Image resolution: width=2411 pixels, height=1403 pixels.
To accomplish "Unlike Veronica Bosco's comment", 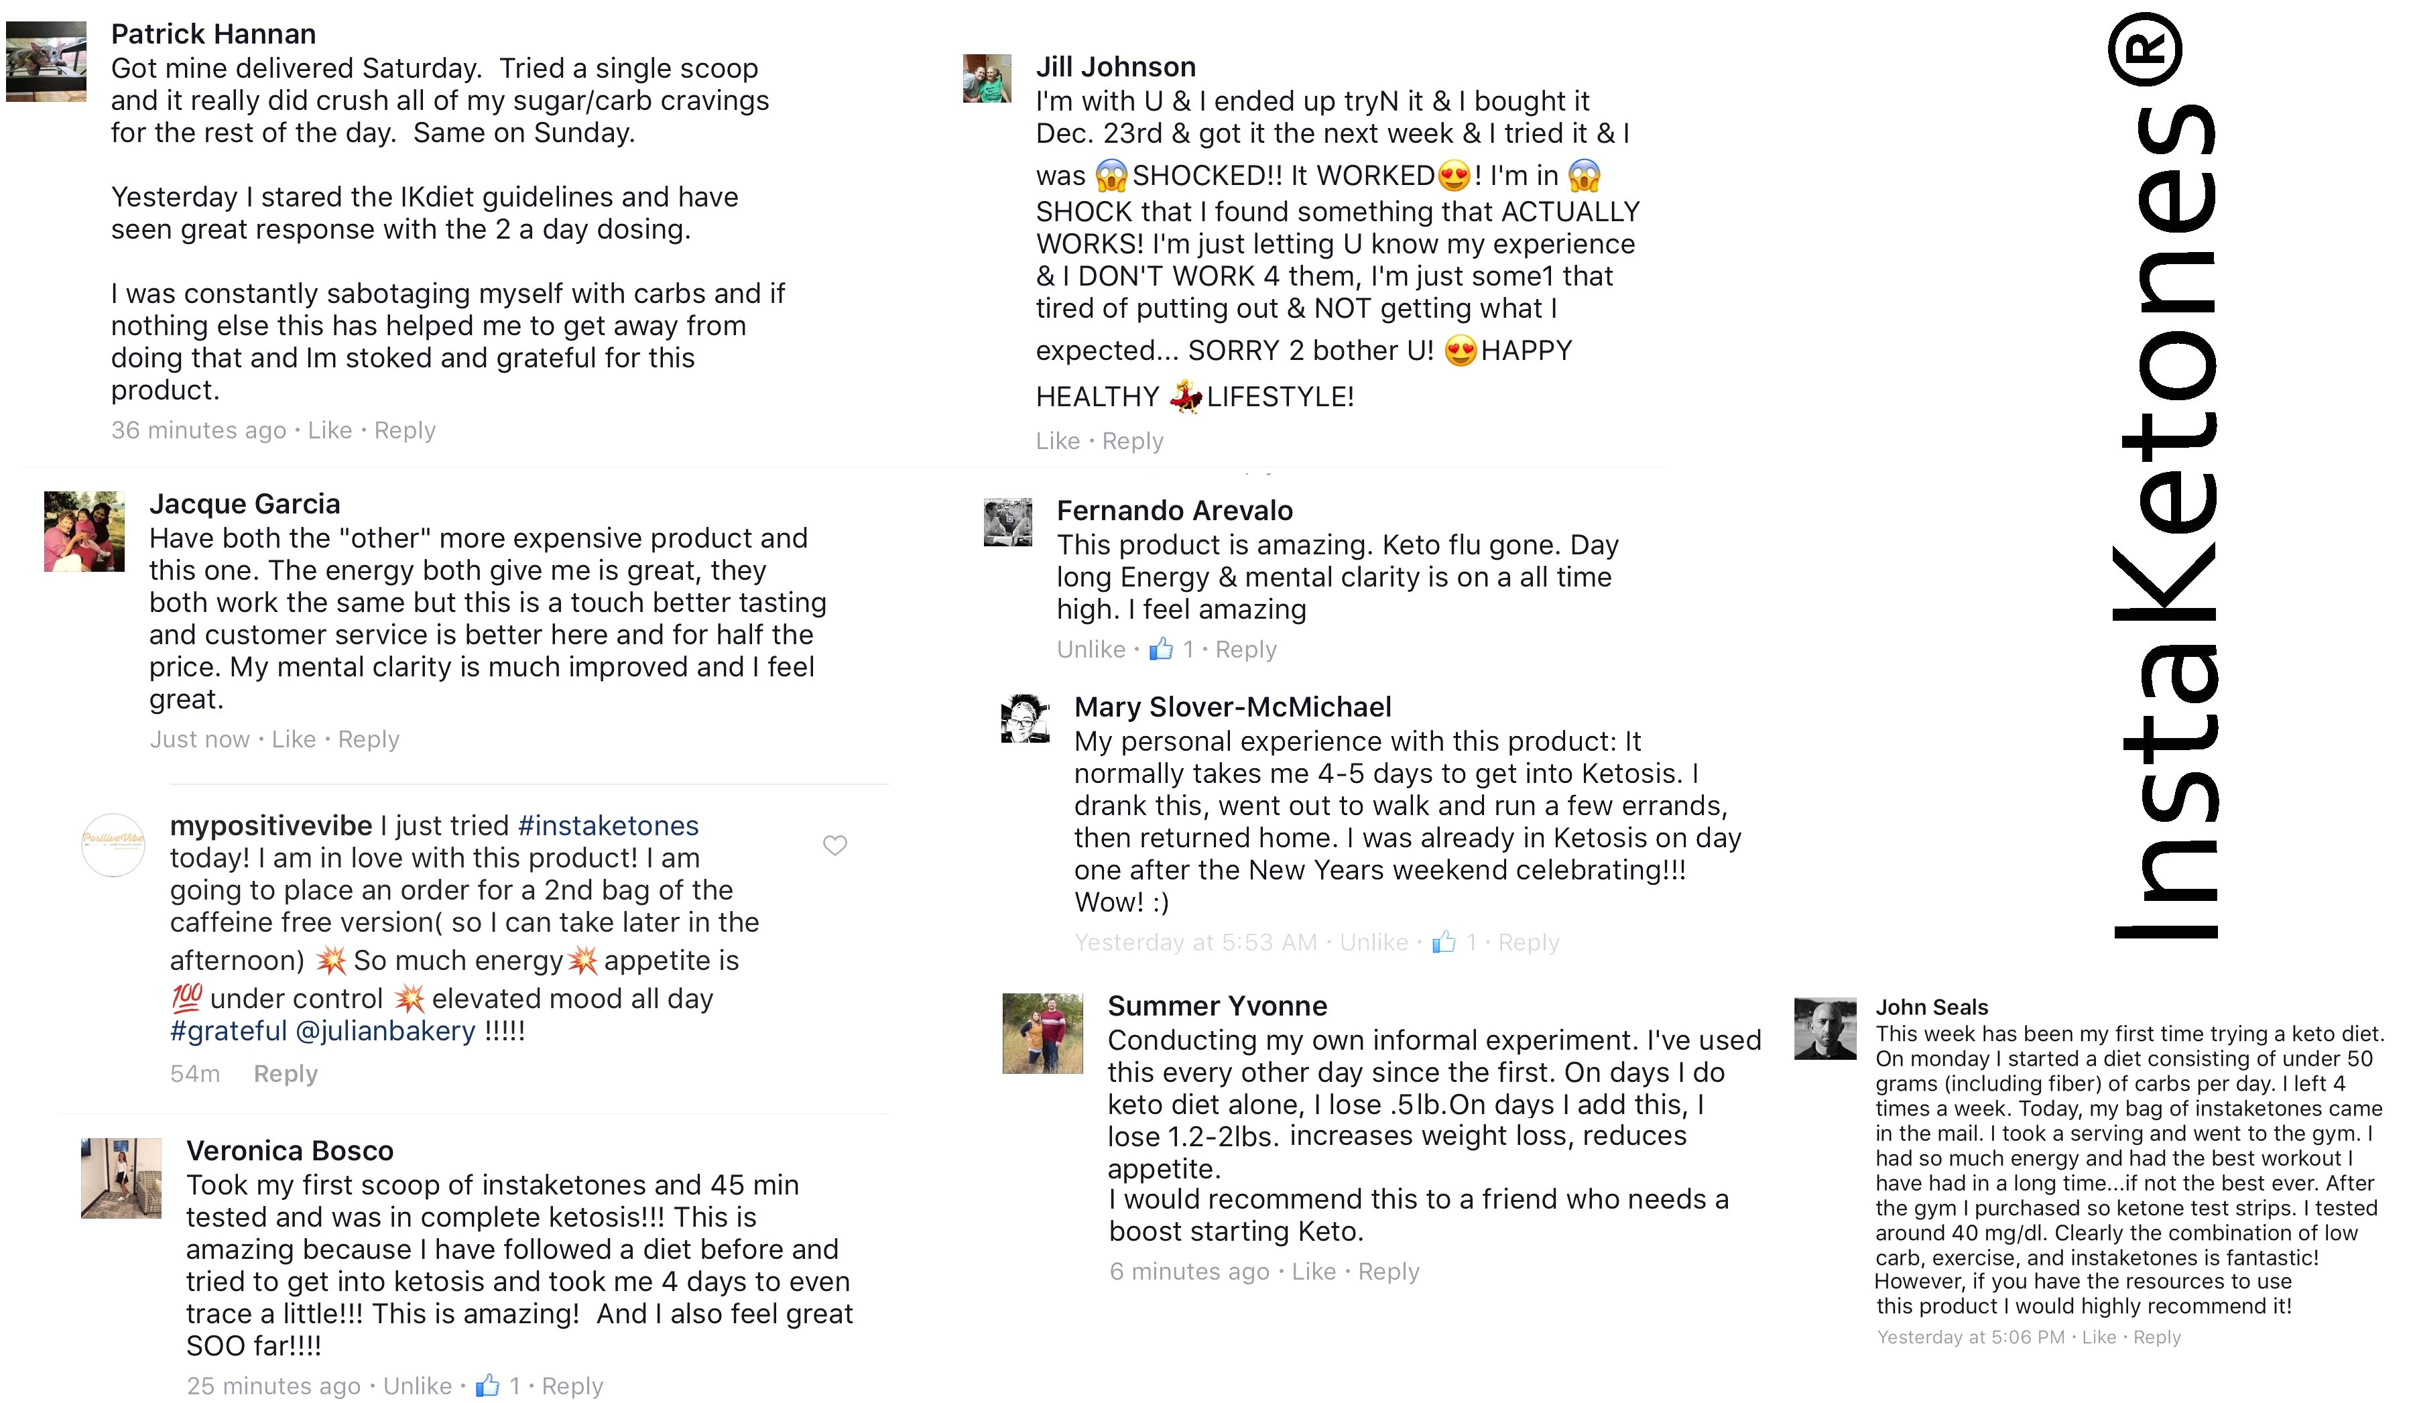I will pyautogui.click(x=417, y=1385).
